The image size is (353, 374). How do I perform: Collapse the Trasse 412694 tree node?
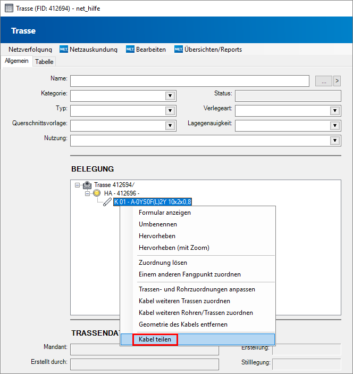coord(78,185)
